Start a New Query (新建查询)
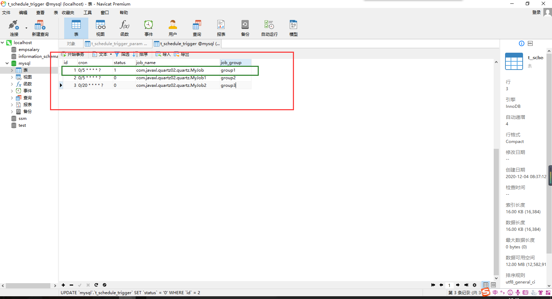Screen dimensions: 552x299 point(40,28)
